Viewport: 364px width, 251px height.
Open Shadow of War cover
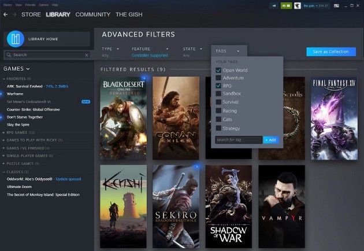pos(229,206)
